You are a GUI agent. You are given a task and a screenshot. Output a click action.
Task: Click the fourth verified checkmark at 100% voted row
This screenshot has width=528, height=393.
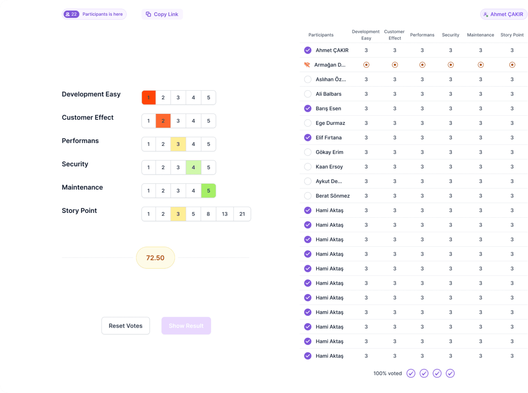pos(450,373)
